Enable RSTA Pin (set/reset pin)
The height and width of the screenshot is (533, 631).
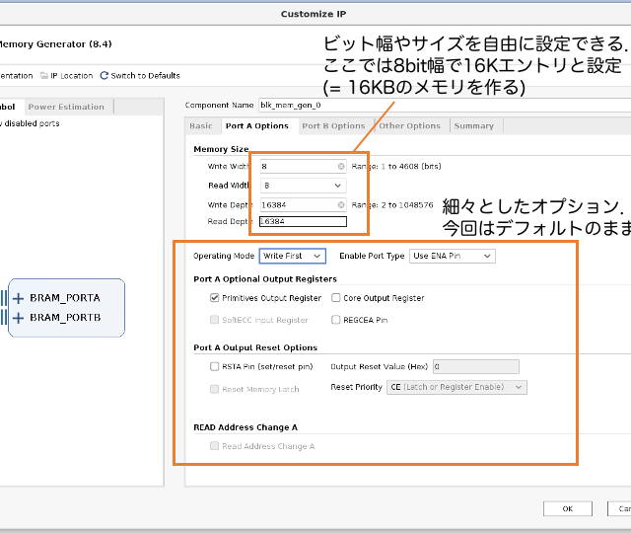[215, 366]
